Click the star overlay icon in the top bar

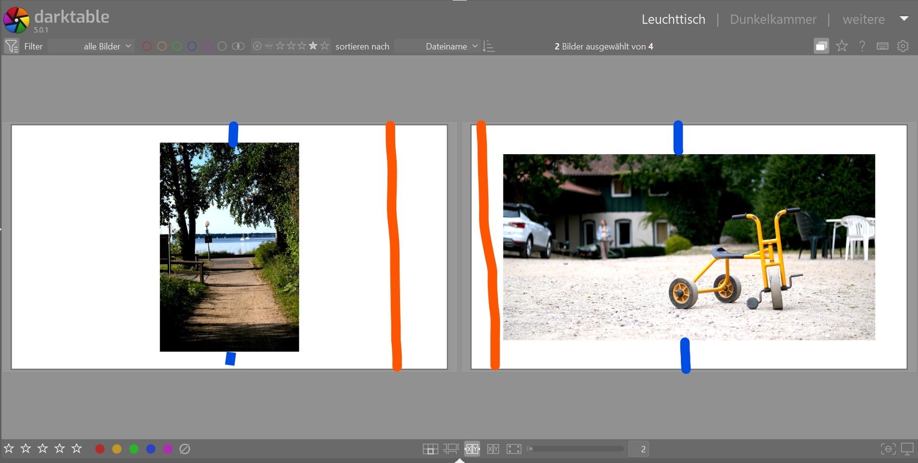(x=842, y=46)
